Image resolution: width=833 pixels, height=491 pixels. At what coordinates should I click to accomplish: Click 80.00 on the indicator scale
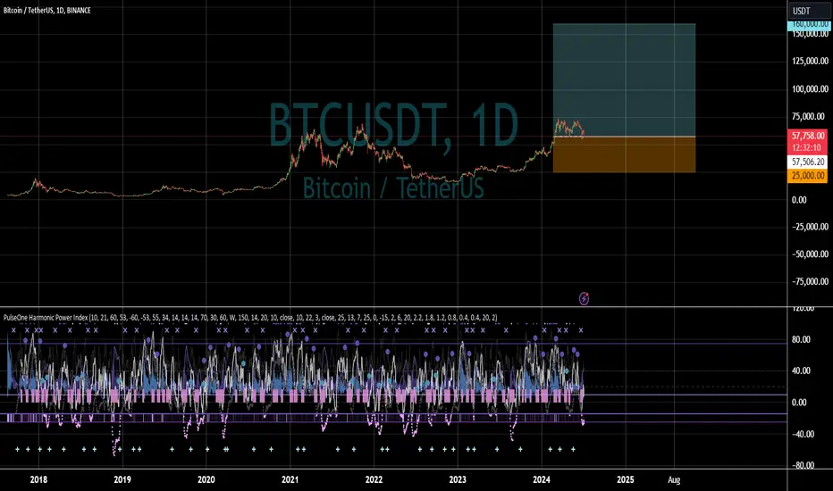(801, 339)
